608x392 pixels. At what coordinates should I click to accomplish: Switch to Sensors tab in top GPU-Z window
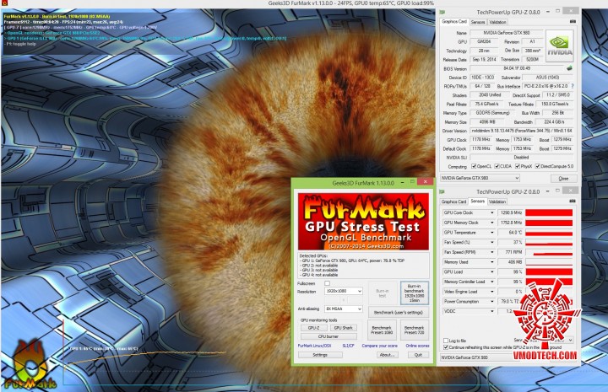(478, 22)
